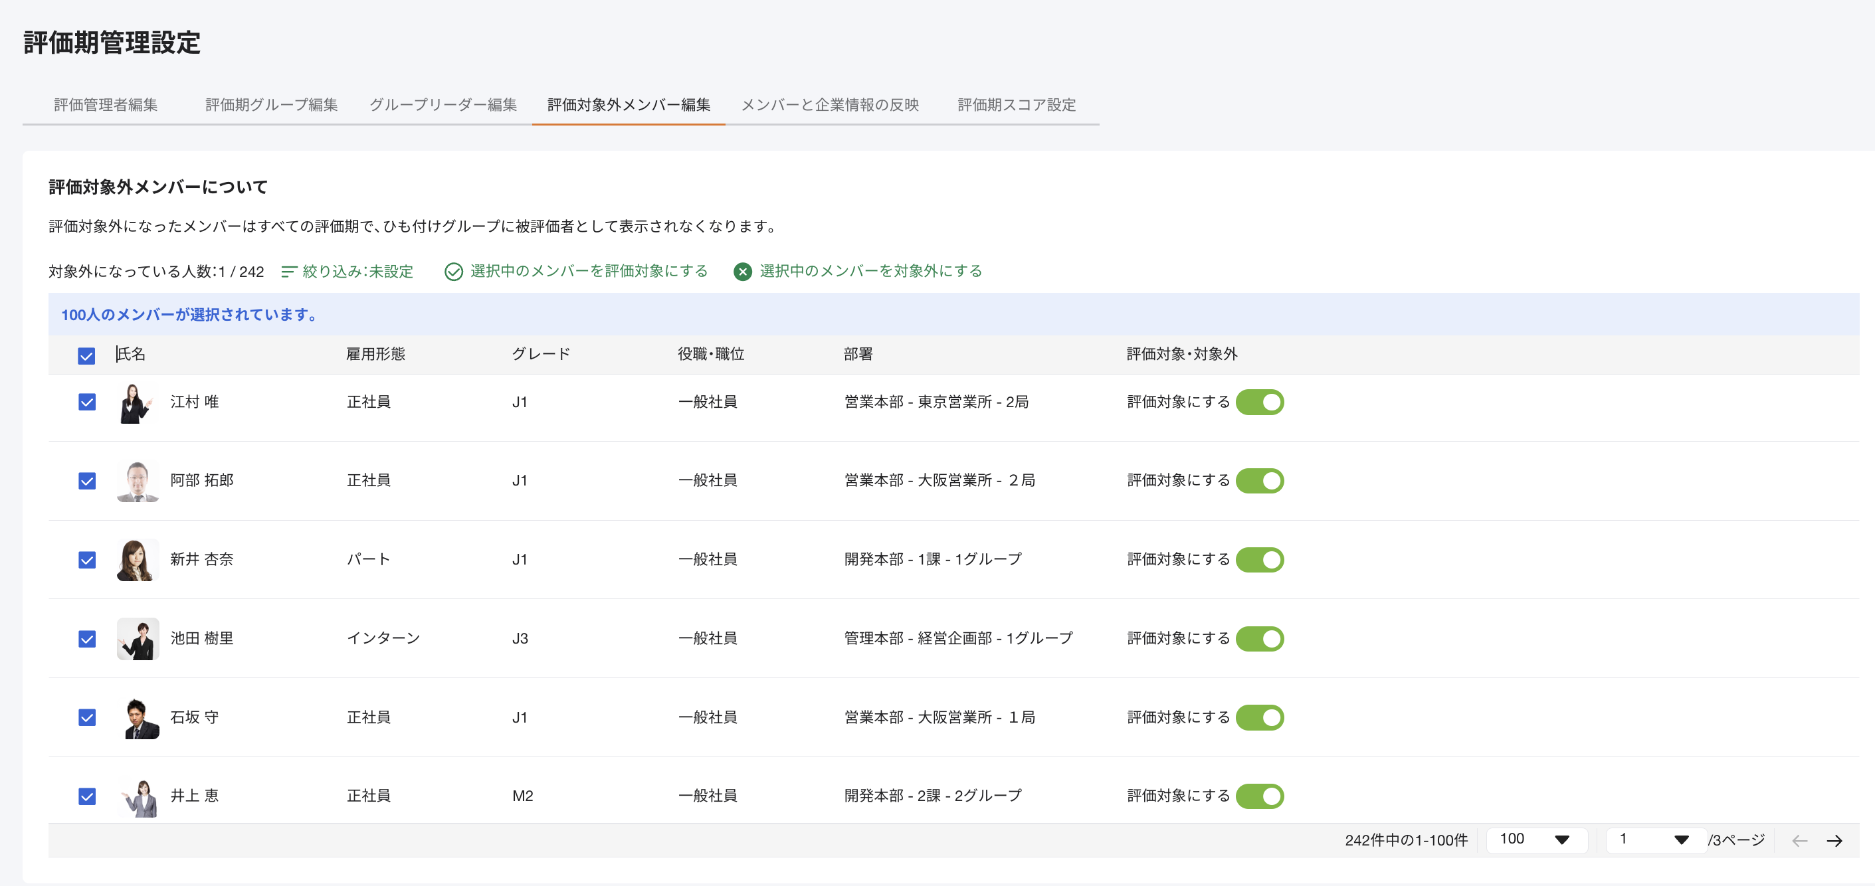The width and height of the screenshot is (1875, 886).
Task: Click the J3 grade cell
Action: [x=520, y=639]
